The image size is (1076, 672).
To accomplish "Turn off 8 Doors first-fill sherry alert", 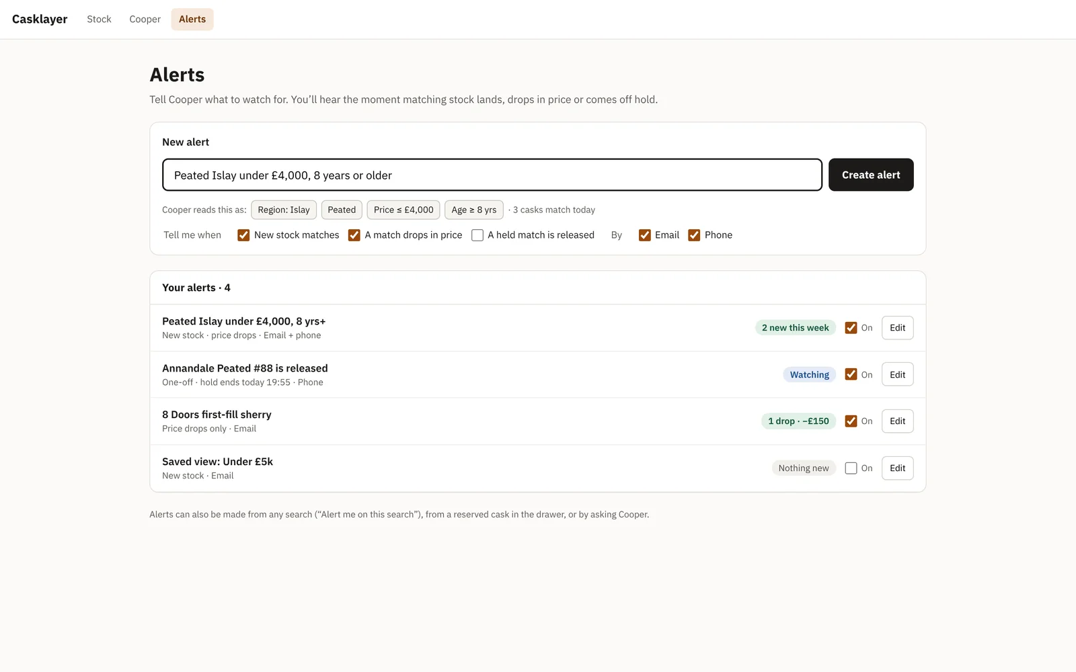I will click(x=851, y=421).
